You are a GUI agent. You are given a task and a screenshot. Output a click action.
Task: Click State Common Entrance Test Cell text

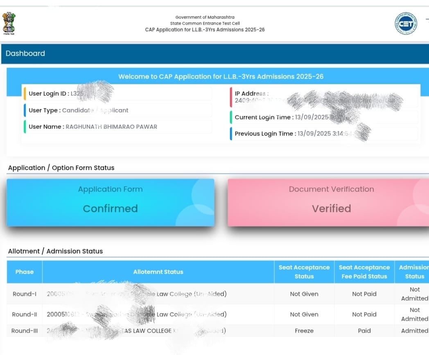pyautogui.click(x=205, y=23)
